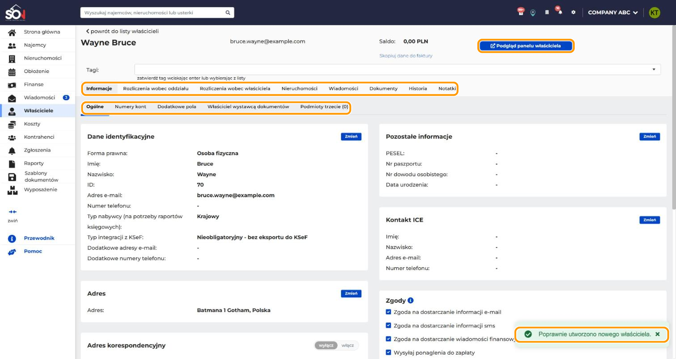The image size is (676, 359).
Task: Open Obłożenie calendar icon in sidebar
Action: [x=13, y=72]
